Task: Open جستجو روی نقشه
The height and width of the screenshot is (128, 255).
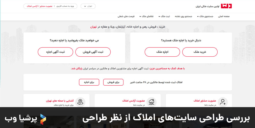Action: tap(184, 16)
